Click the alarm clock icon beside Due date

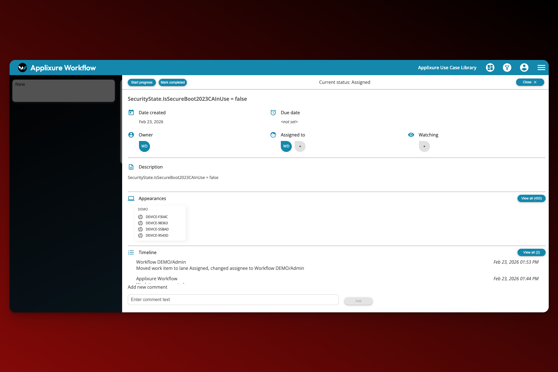[273, 112]
